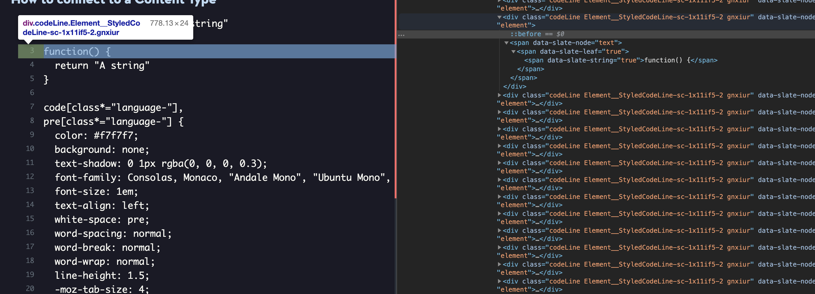Click the data-slate-node="text" span tag text
Viewport: 815px width, 294px height.
click(566, 43)
